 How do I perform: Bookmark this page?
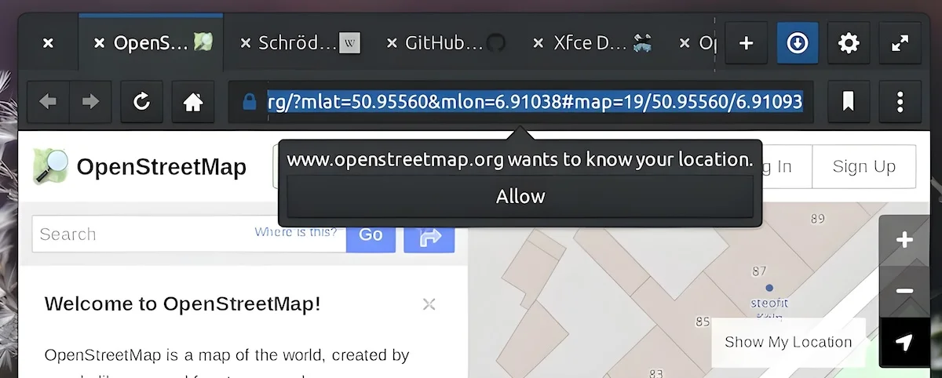[848, 102]
